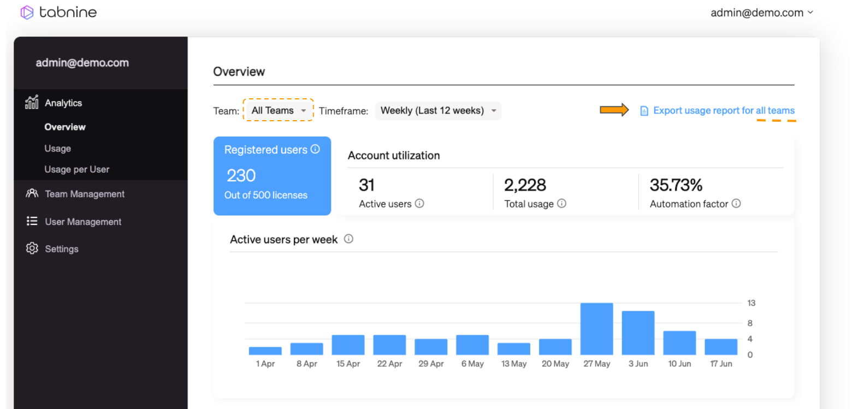Viewport: 858px width, 409px height.
Task: Open Usage per User page
Action: pyautogui.click(x=77, y=169)
